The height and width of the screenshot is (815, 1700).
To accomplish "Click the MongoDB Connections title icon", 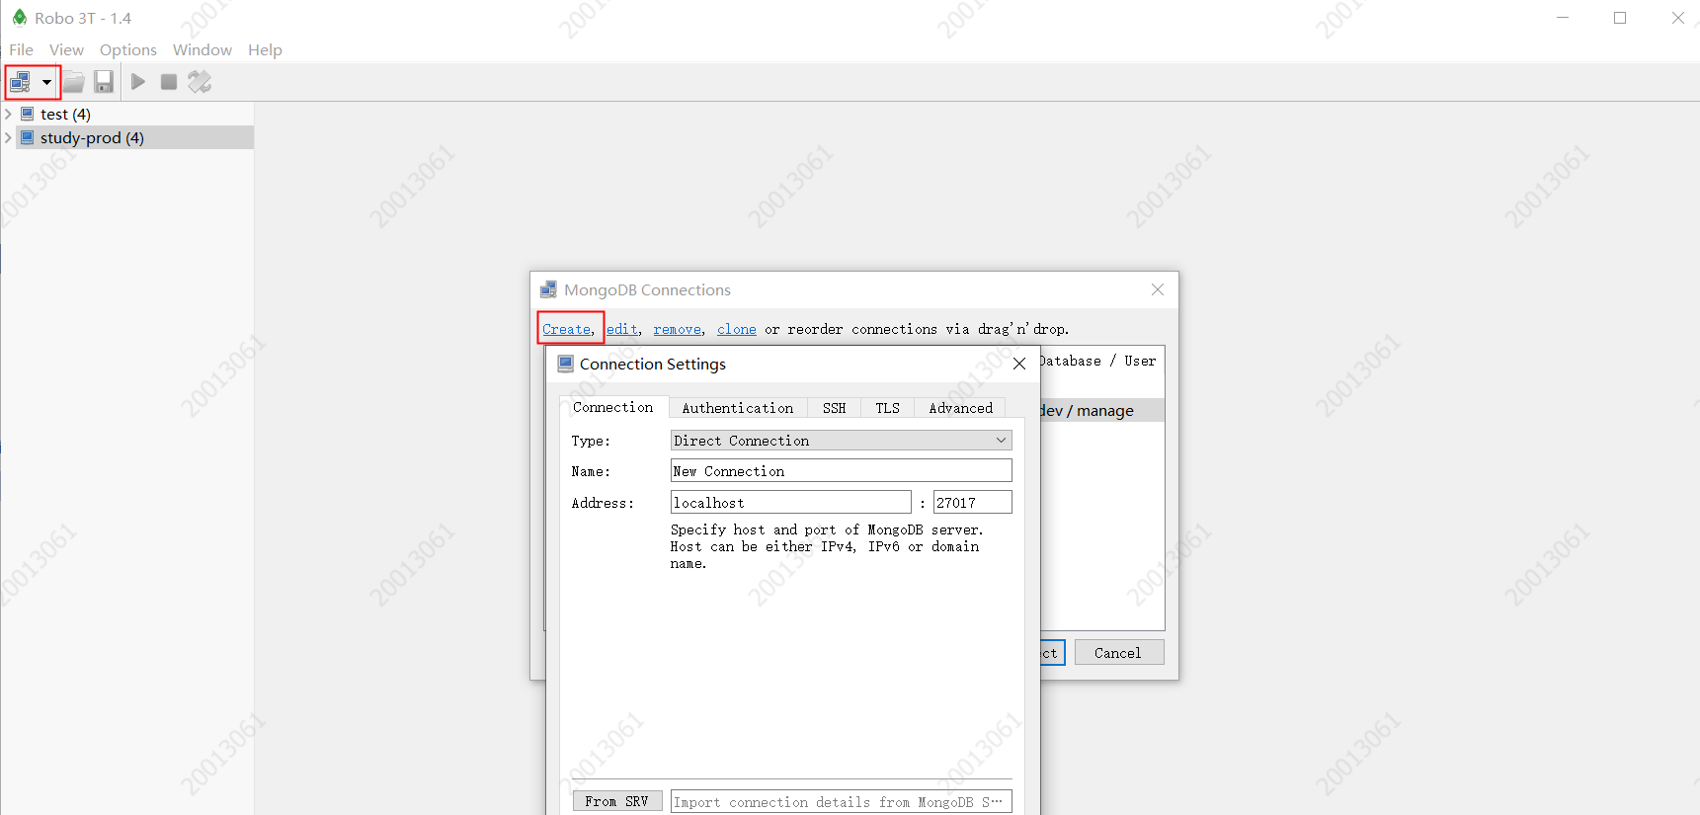I will coord(548,289).
